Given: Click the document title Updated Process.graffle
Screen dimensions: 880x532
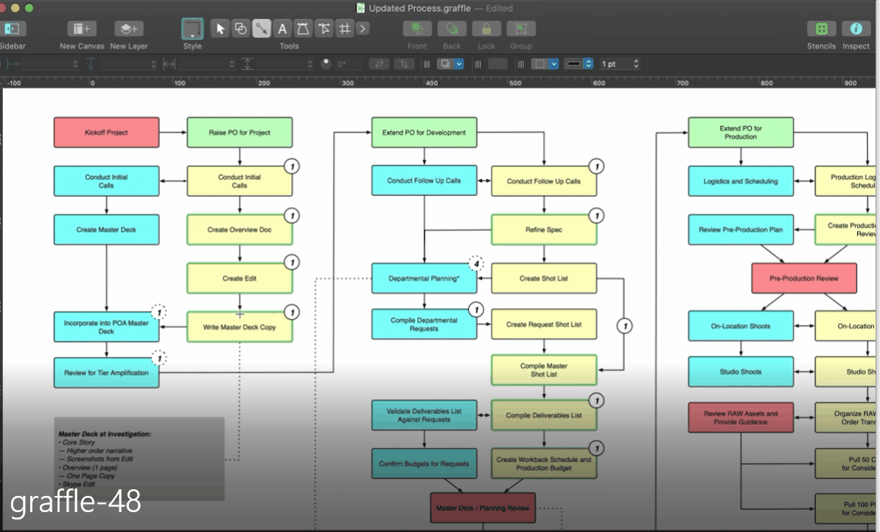Looking at the screenshot, I should point(419,8).
